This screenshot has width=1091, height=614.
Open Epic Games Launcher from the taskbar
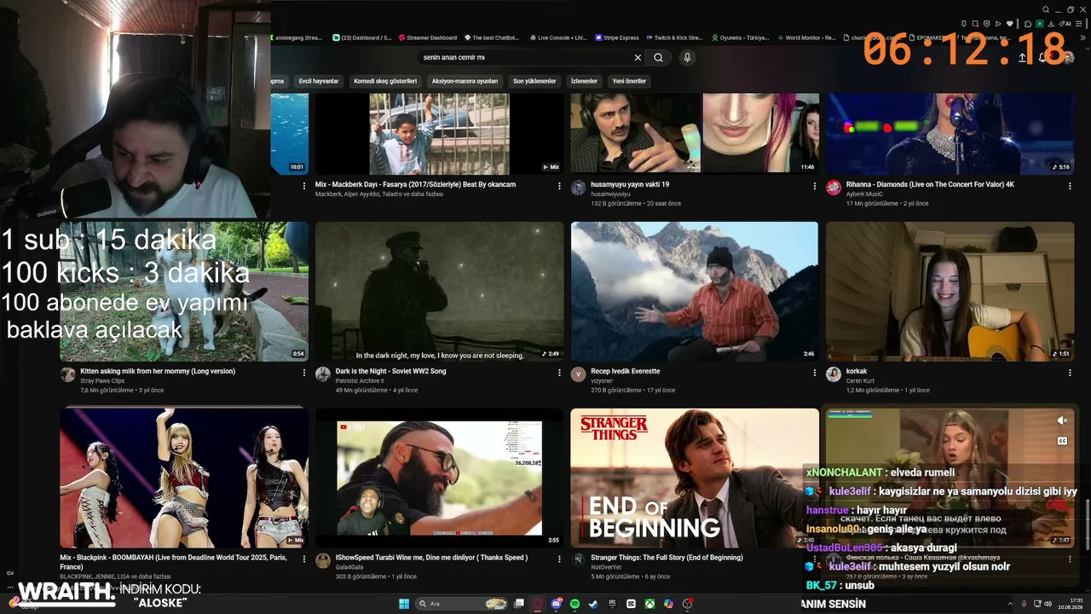[612, 604]
